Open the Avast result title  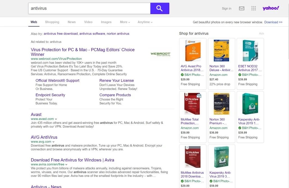pos(36,114)
